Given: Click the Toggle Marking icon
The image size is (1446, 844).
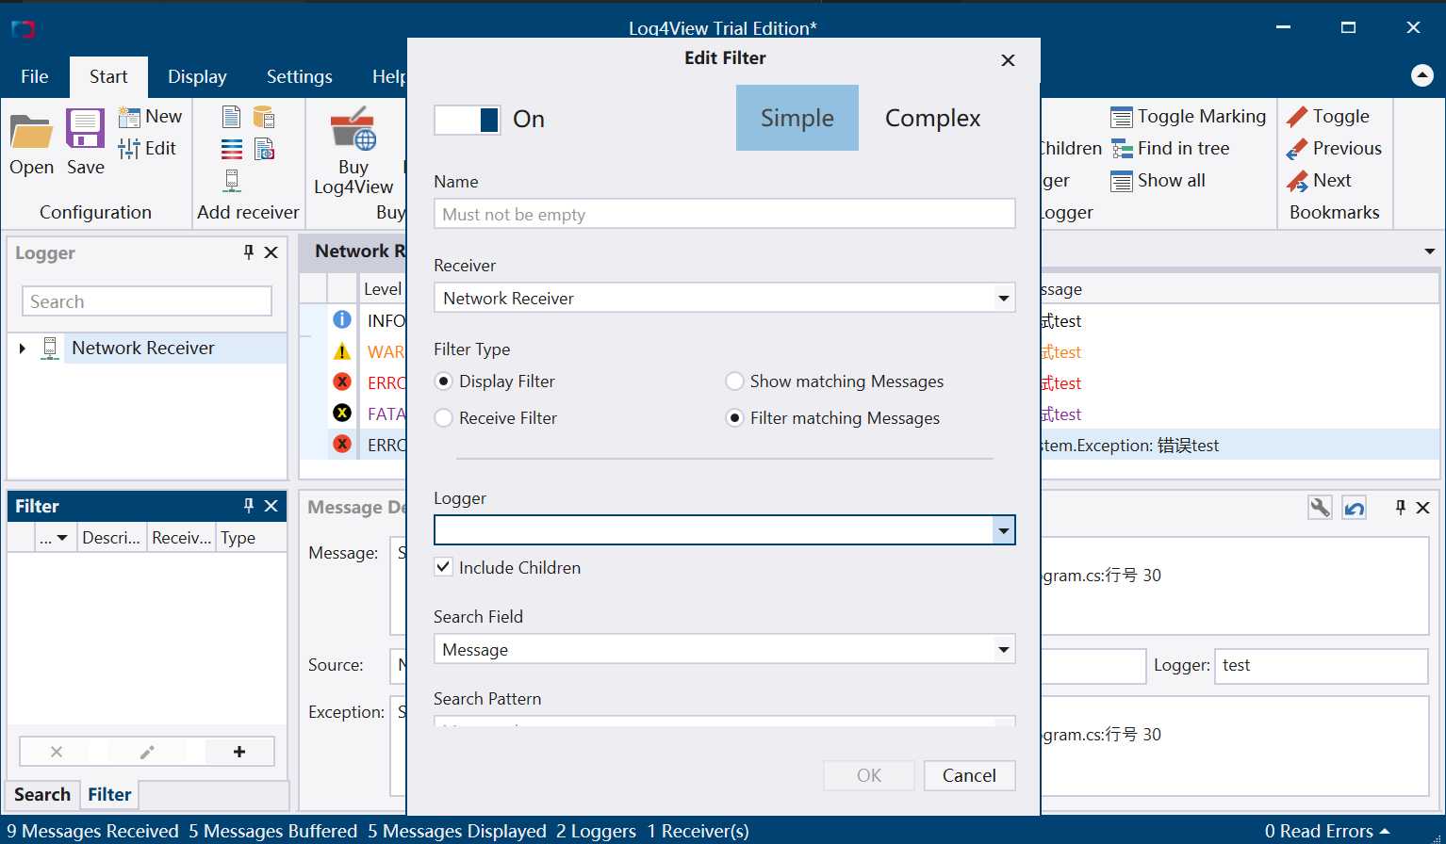Looking at the screenshot, I should coord(1121,117).
